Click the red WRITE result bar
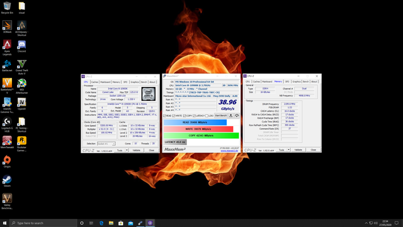Viewport: 403px width, 227px height. [x=198, y=129]
